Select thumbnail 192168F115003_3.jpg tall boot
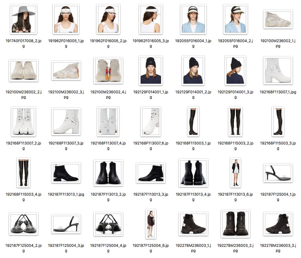The height and width of the screenshot is (258, 301). (x=278, y=122)
